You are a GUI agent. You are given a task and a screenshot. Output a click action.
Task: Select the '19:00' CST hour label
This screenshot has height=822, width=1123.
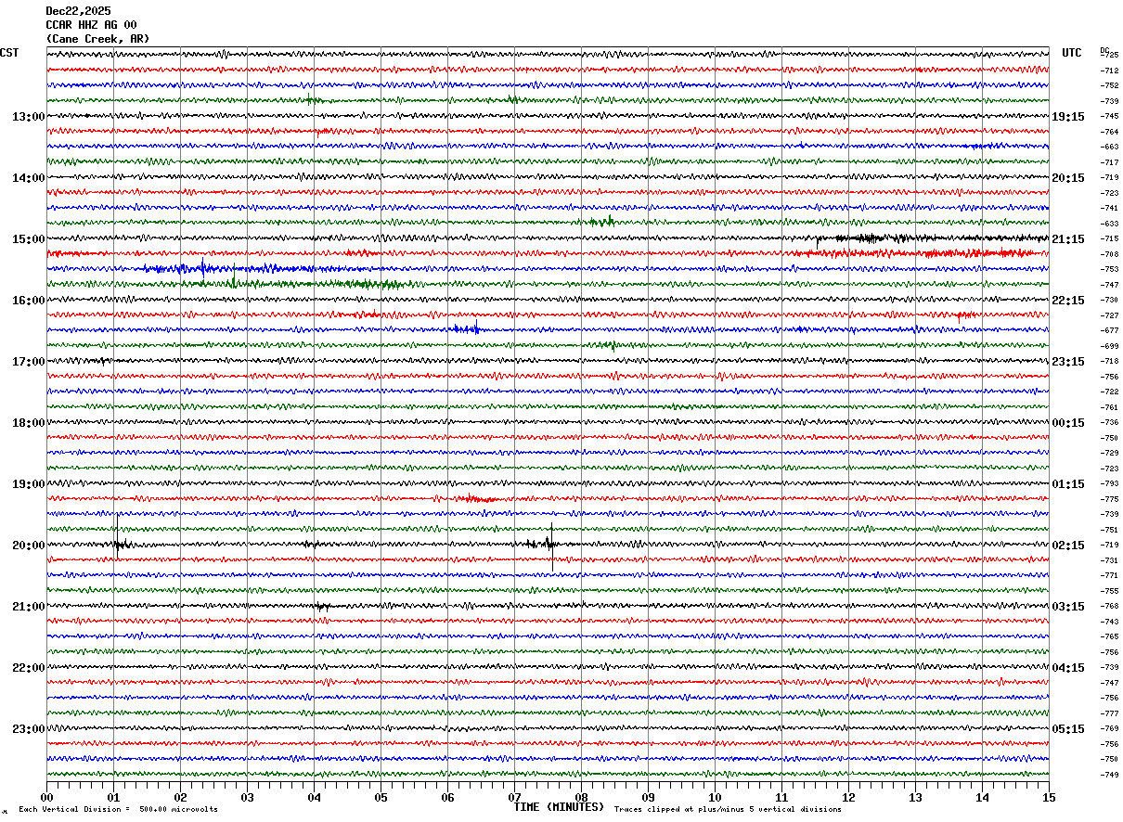pyautogui.click(x=28, y=484)
